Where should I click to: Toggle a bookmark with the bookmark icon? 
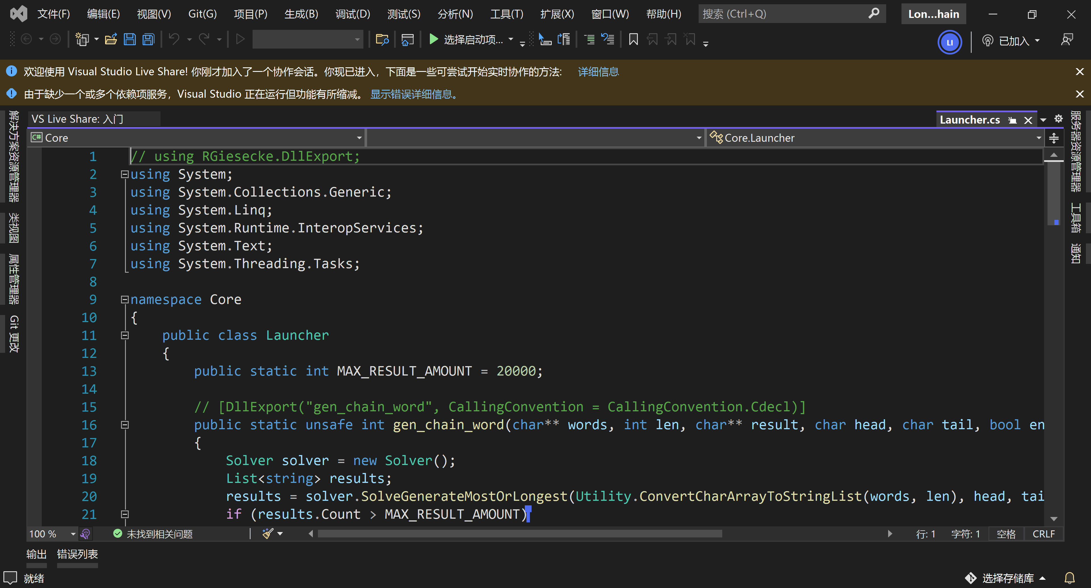point(633,39)
